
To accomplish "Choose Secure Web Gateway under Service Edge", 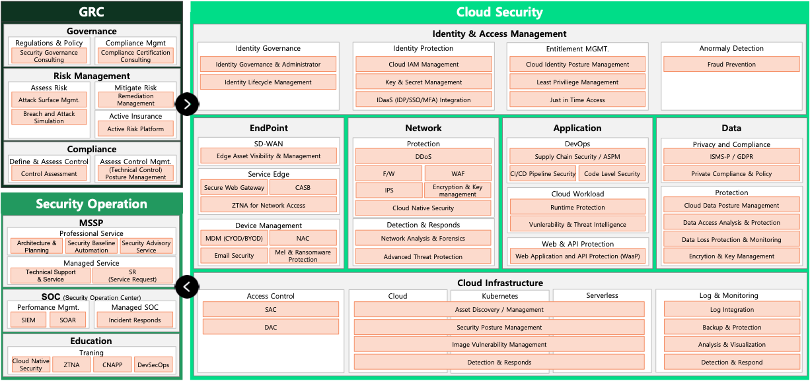I will point(234,188).
